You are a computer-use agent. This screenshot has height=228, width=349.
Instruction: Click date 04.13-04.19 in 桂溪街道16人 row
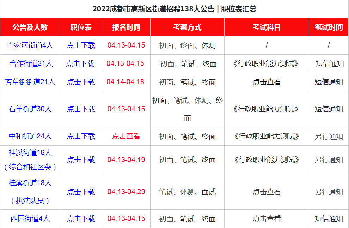pyautogui.click(x=126, y=160)
